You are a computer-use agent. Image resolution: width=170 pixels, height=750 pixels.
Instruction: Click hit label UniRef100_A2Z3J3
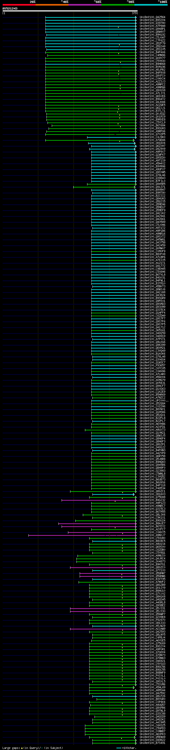click(152, 81)
